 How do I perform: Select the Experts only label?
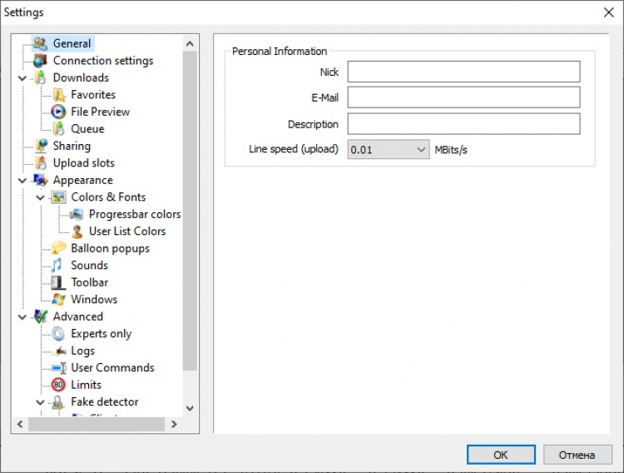click(x=101, y=334)
